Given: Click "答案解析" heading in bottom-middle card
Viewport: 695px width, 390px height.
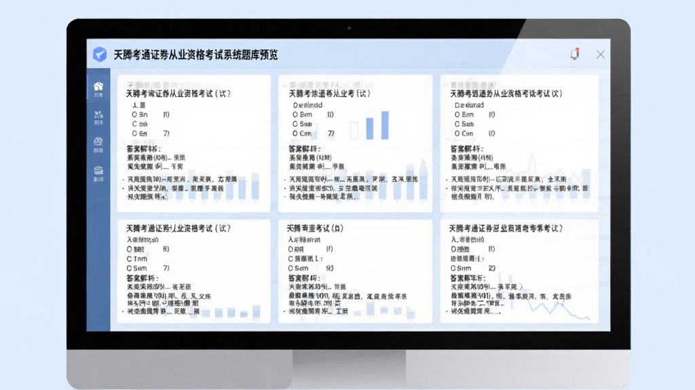Looking at the screenshot, I should 304,278.
